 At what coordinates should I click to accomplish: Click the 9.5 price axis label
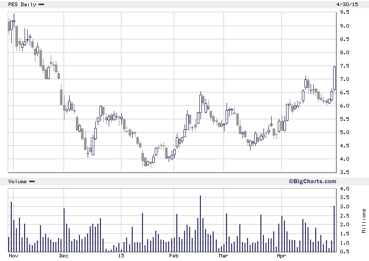[x=344, y=12]
